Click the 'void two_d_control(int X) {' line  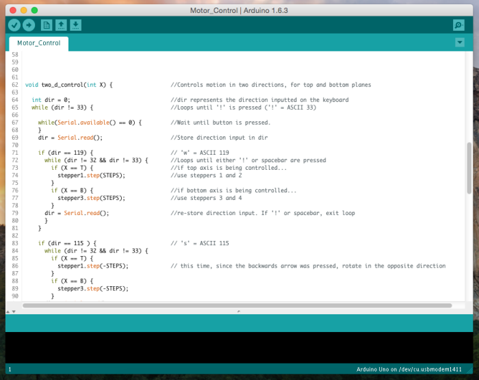pyautogui.click(x=68, y=85)
